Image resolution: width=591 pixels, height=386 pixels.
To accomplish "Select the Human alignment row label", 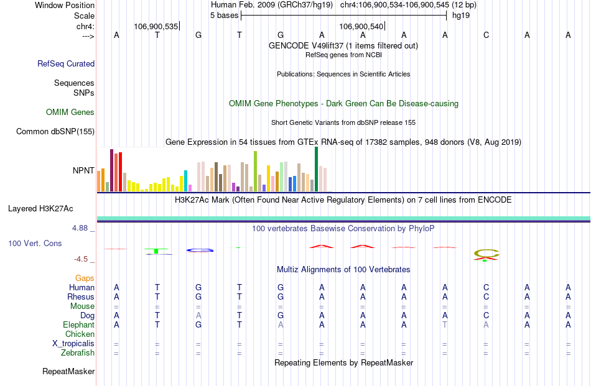I will (81, 287).
